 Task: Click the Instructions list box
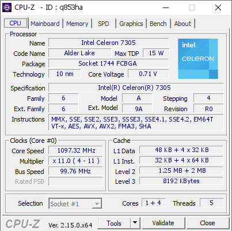[x=136, y=123]
